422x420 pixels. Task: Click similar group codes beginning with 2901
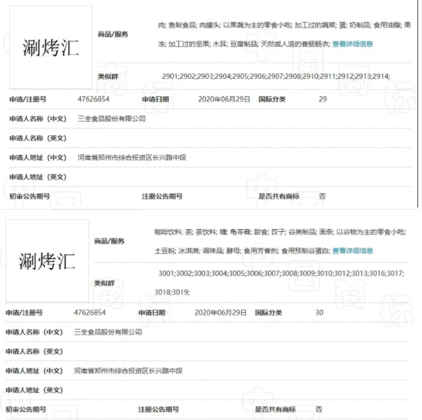point(276,76)
